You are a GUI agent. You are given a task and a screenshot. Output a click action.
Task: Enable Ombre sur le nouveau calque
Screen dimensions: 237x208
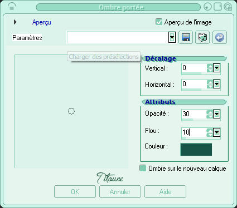point(143,168)
